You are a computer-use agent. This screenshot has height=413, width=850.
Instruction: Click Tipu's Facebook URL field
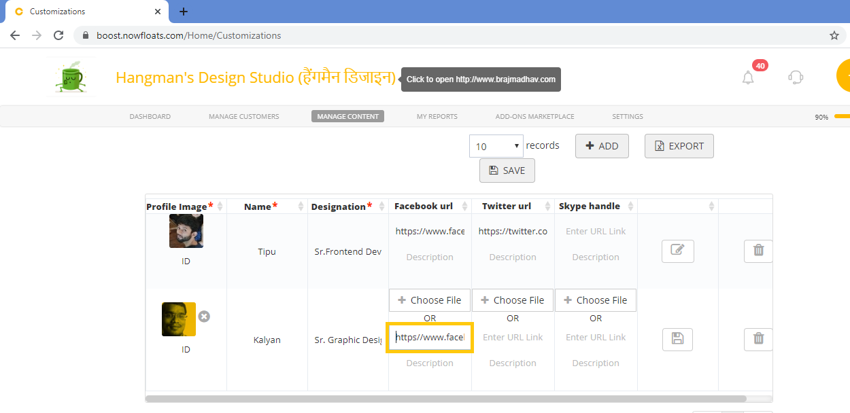430,232
